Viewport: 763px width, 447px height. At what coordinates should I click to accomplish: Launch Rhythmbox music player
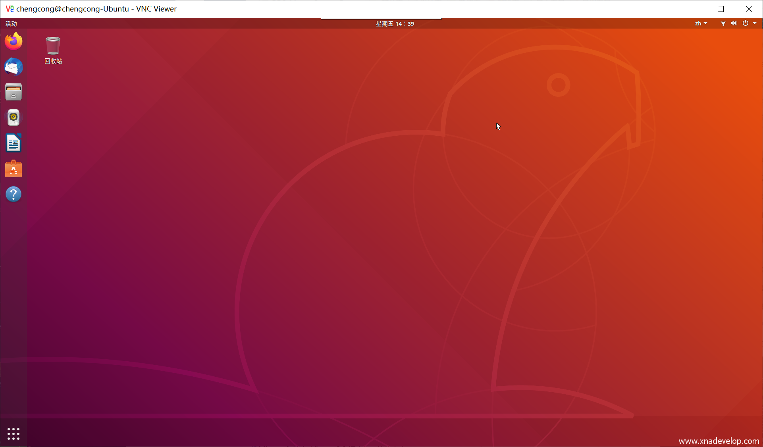click(x=13, y=118)
